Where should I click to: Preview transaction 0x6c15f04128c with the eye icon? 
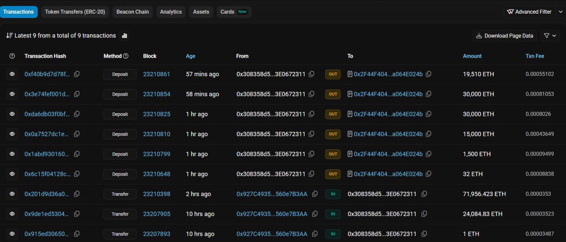click(12, 174)
